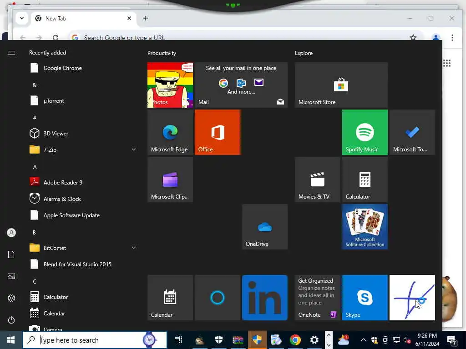Launch Spotify Music tile
This screenshot has width=466, height=349.
[365, 132]
